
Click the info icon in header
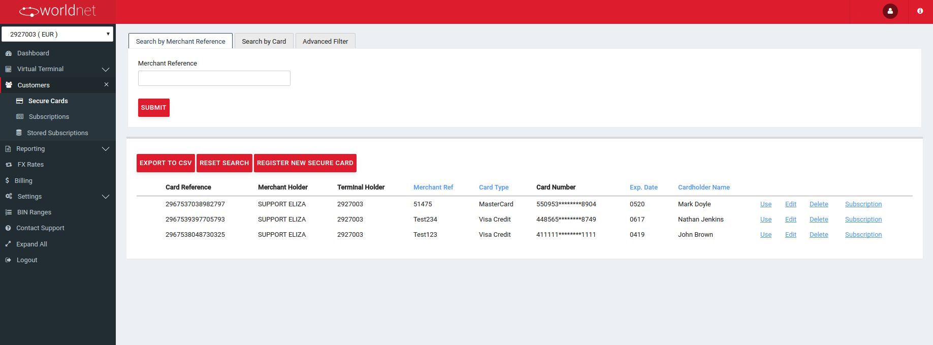920,11
